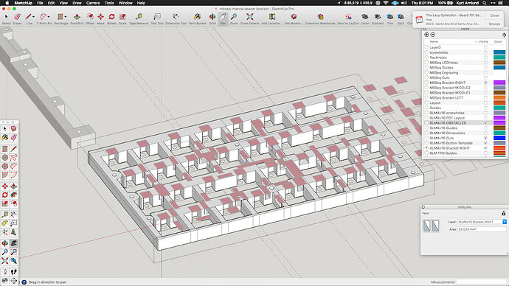Apply the Subtract solid tool
This screenshot has height=286, width=509.
pyautogui.click(x=378, y=19)
